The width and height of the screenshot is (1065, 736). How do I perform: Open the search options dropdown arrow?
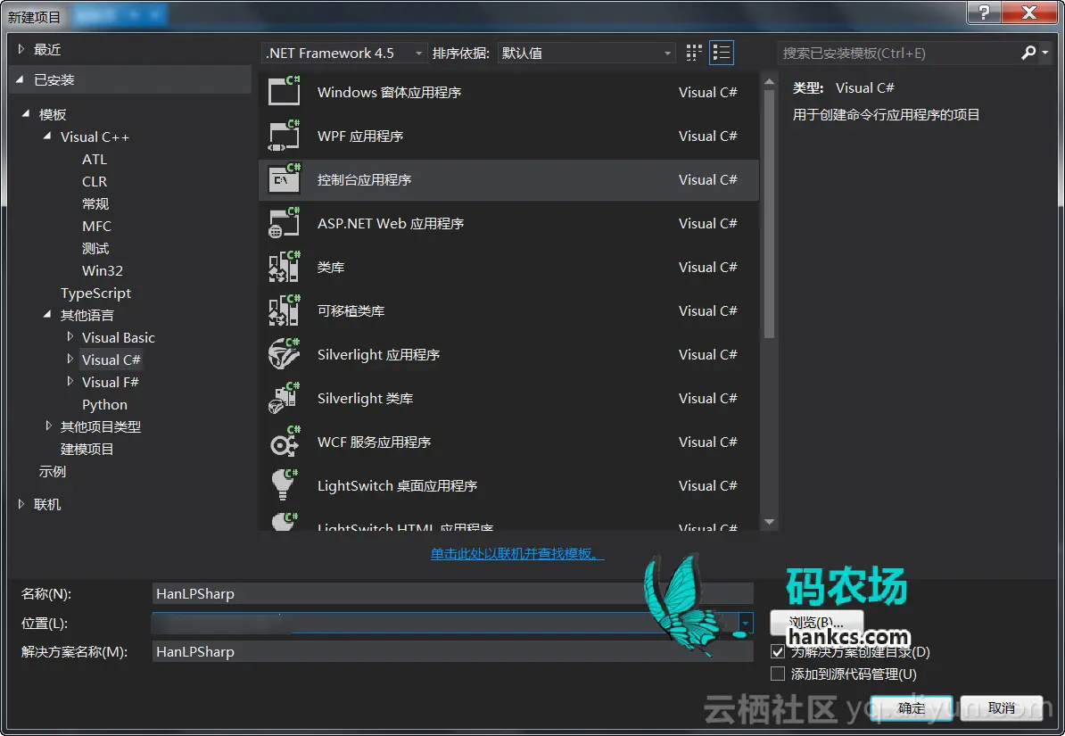point(1044,53)
